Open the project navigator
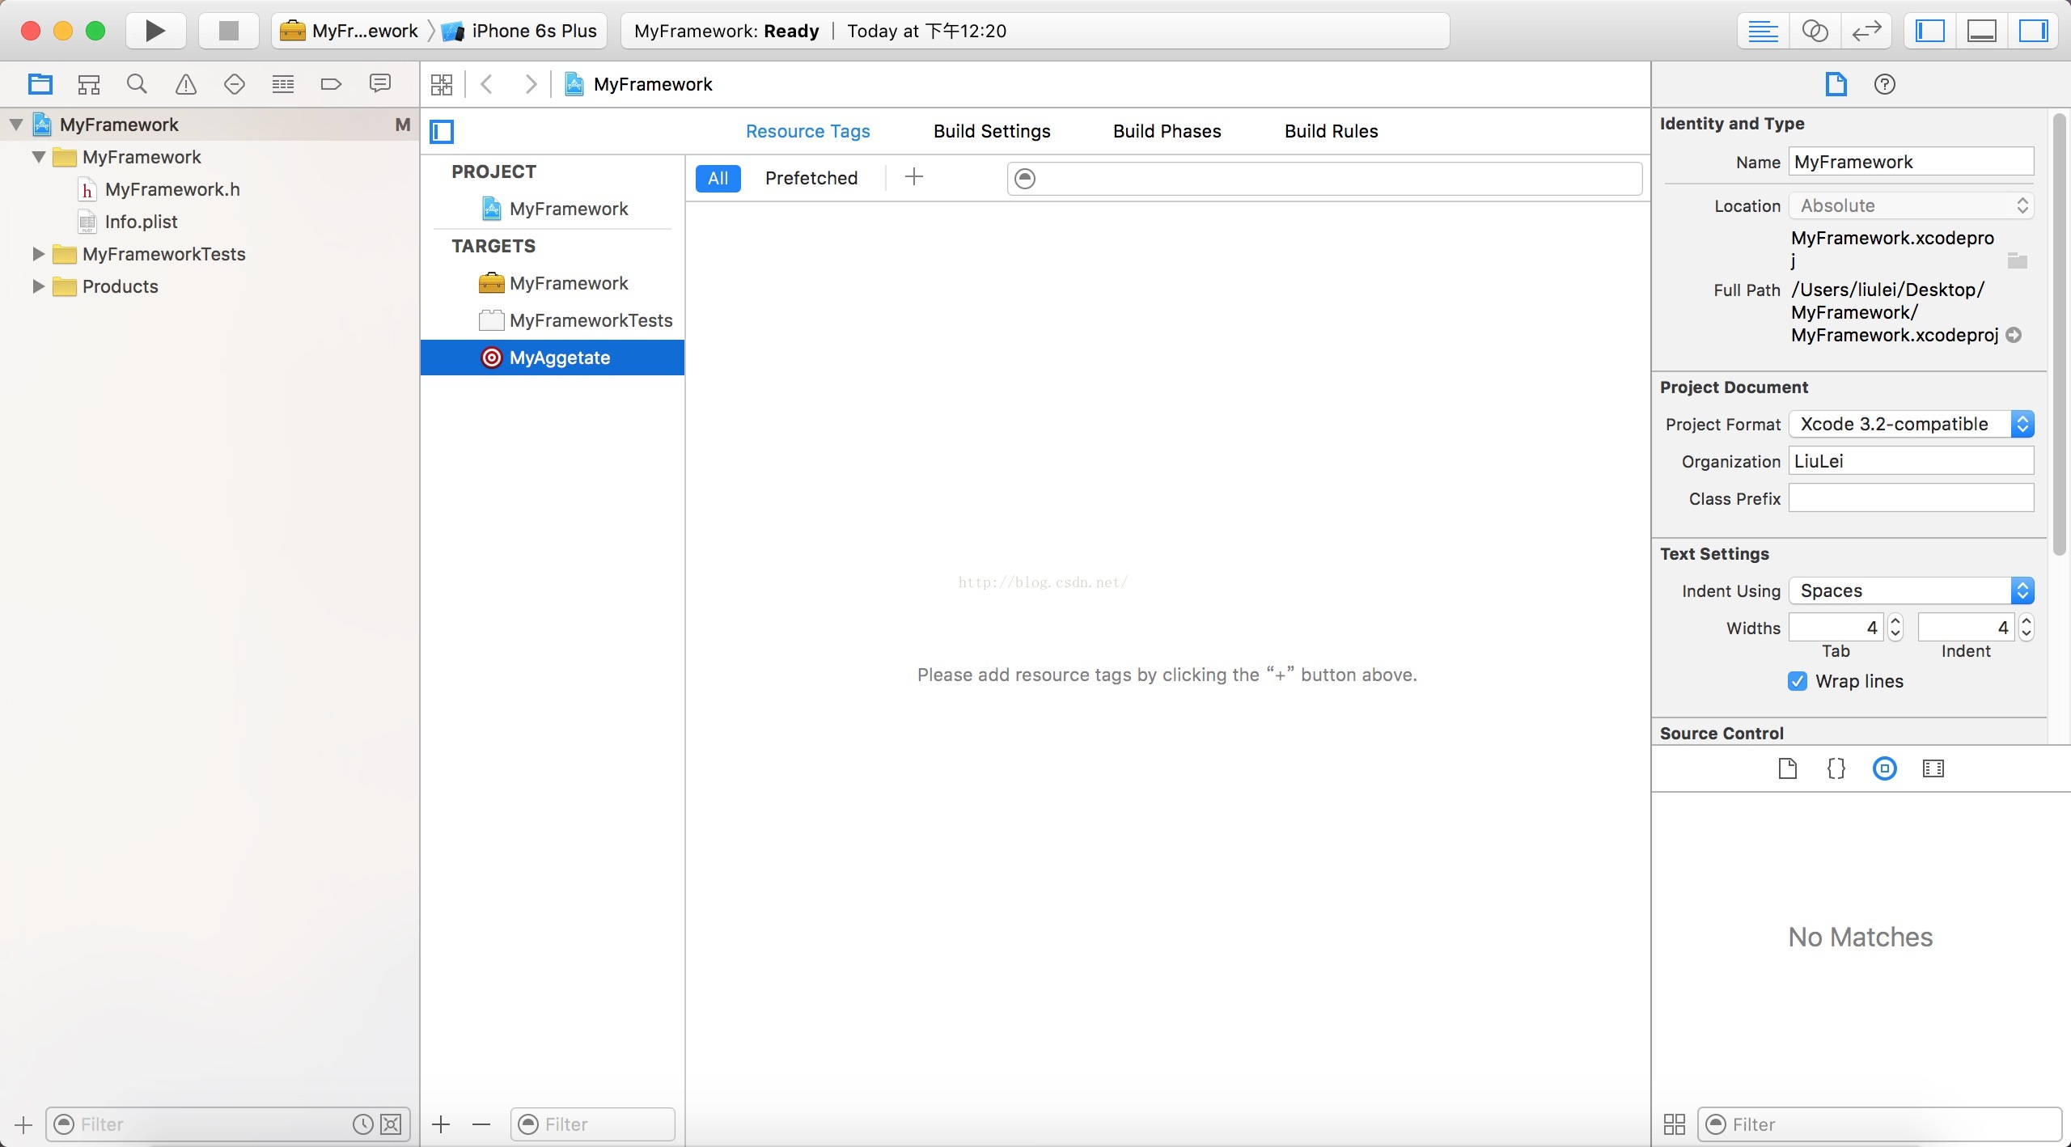Screen dimensions: 2071x1147 (40, 83)
